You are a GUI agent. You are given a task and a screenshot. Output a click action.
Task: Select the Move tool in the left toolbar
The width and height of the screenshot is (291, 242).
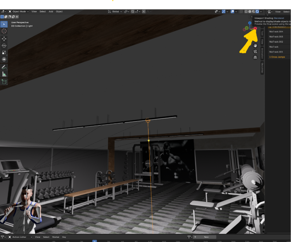click(4, 38)
